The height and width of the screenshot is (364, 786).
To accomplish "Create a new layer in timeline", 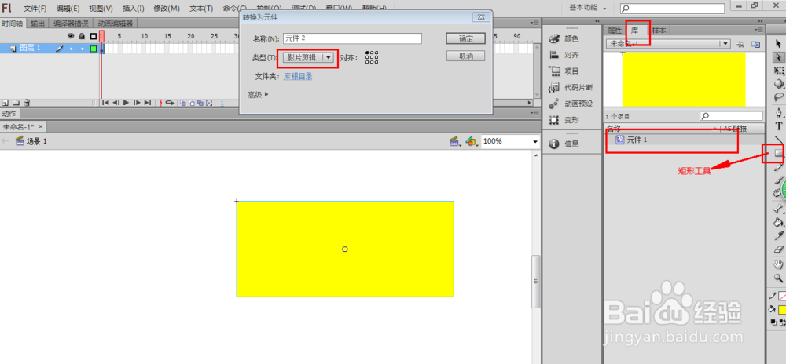I will pyautogui.click(x=5, y=103).
